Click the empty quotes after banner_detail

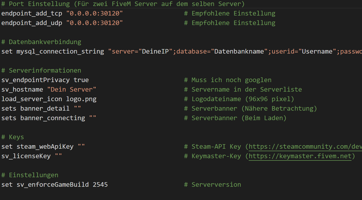pos(77,109)
